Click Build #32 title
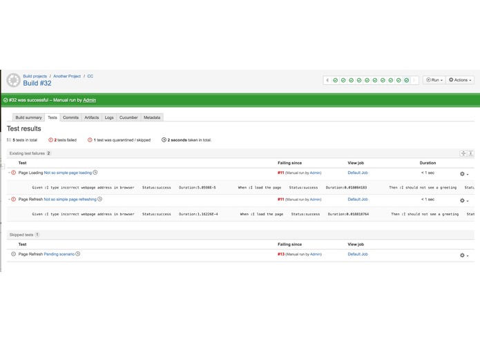The height and width of the screenshot is (341, 480). click(x=37, y=84)
